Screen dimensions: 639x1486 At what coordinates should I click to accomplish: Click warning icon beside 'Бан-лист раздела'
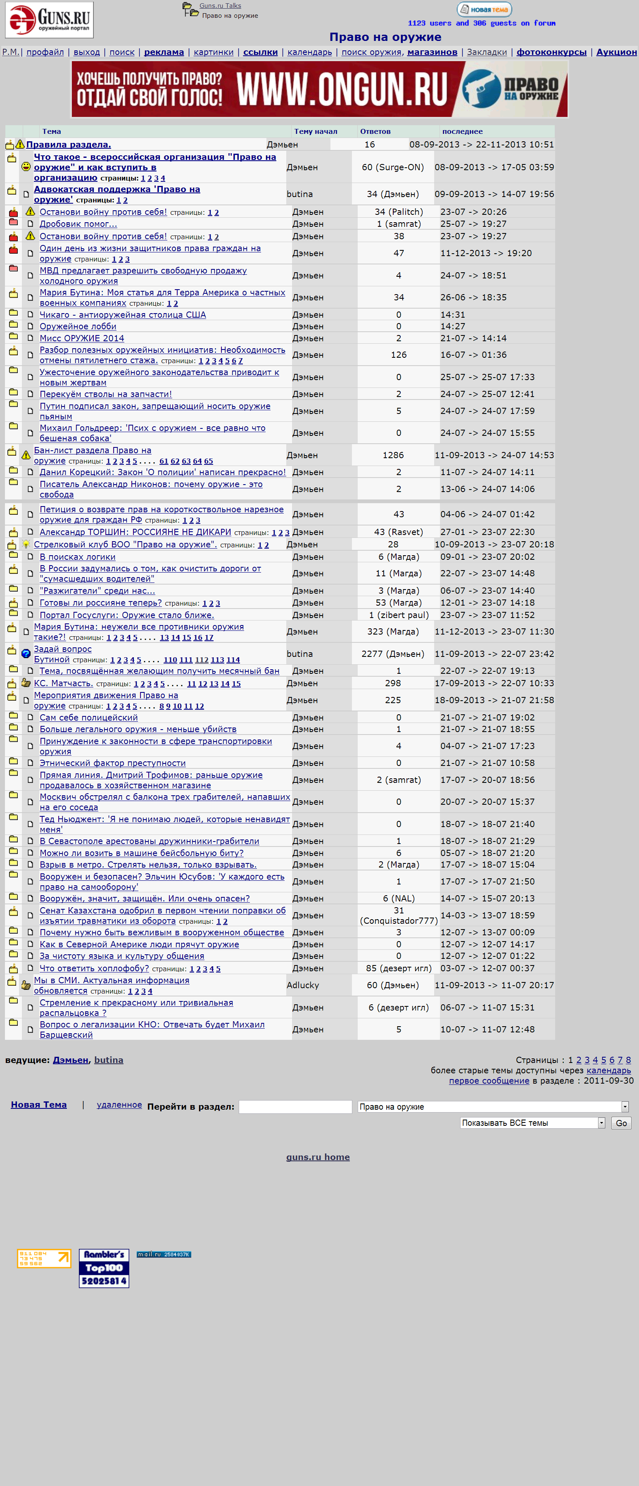(x=26, y=455)
